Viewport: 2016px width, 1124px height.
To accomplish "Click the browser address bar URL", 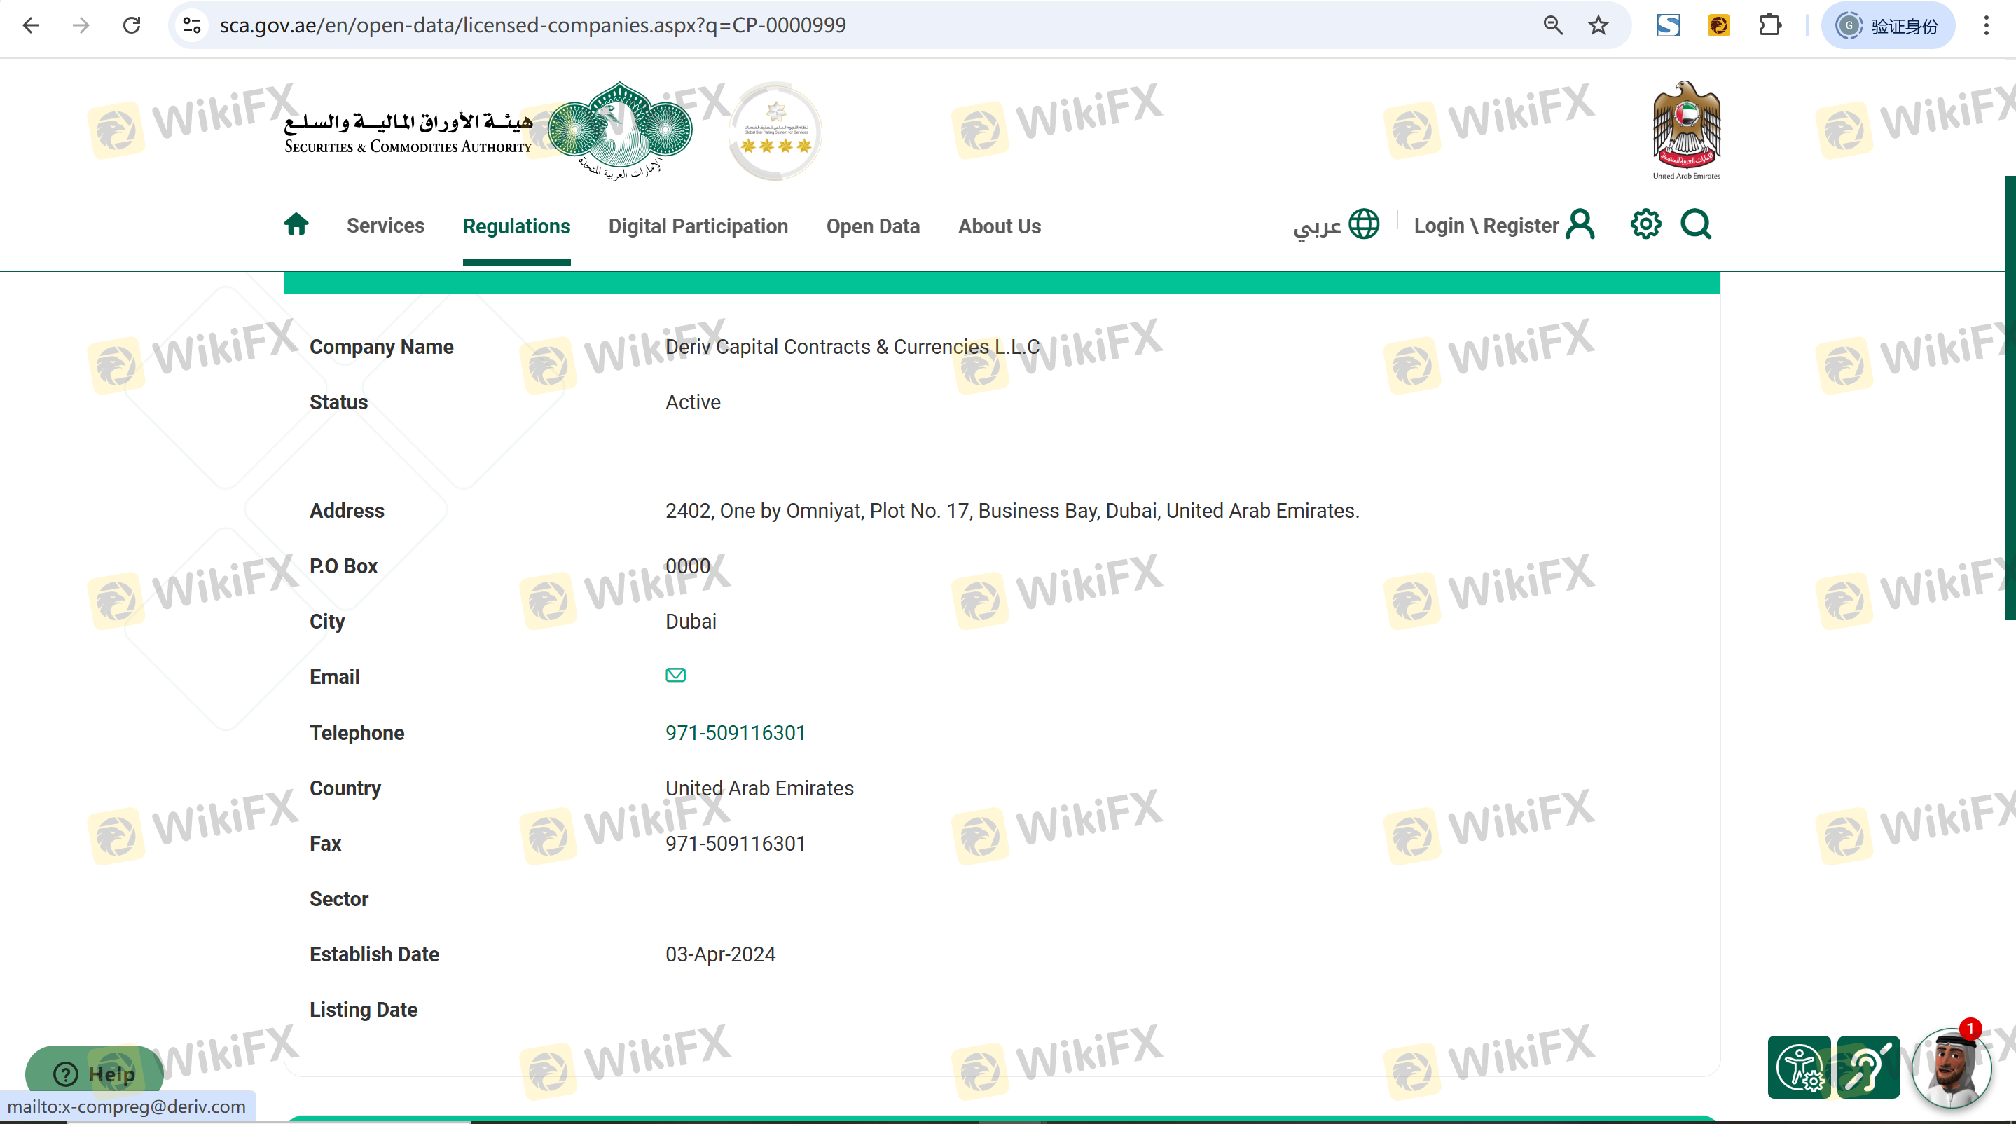I will [x=532, y=26].
